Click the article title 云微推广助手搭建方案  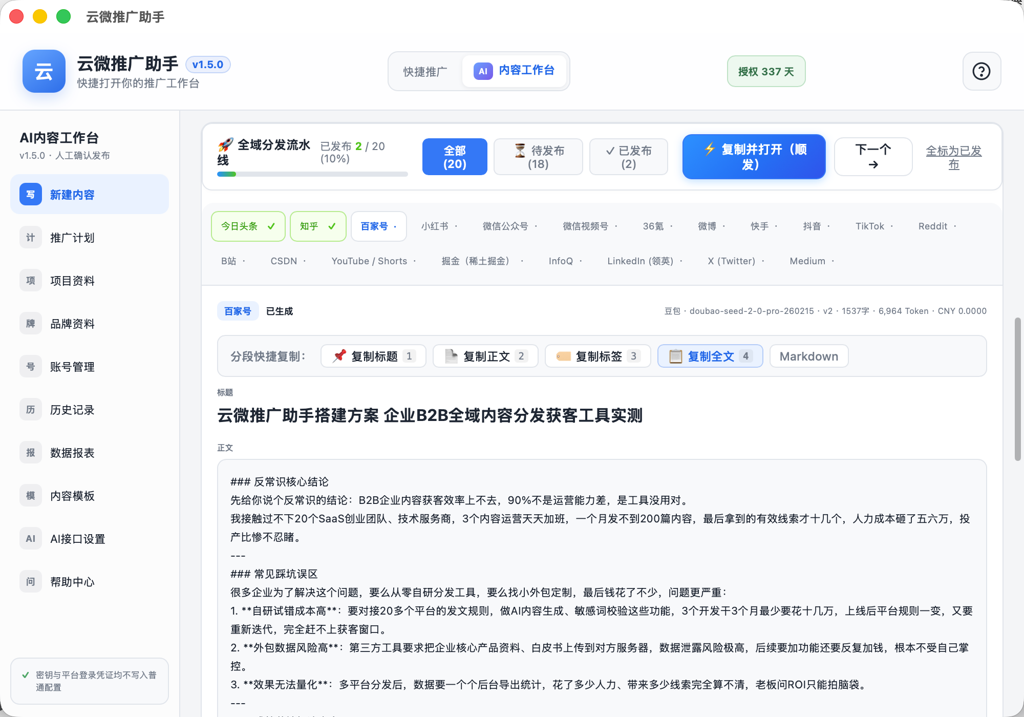tap(430, 415)
